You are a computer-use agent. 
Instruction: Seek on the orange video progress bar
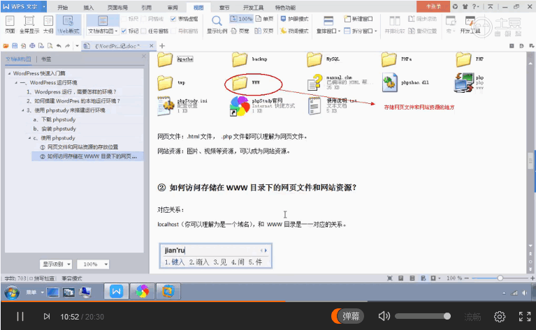(x=143, y=301)
